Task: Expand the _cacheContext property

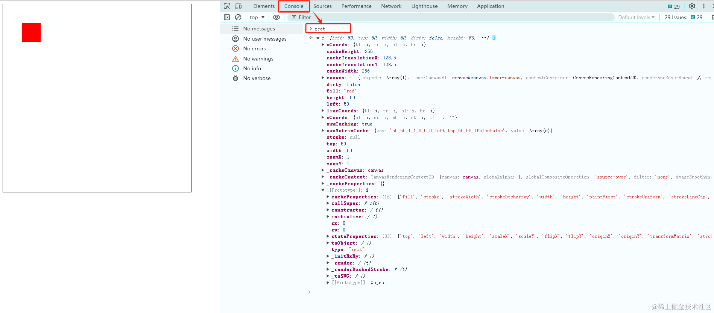Action: [323, 177]
